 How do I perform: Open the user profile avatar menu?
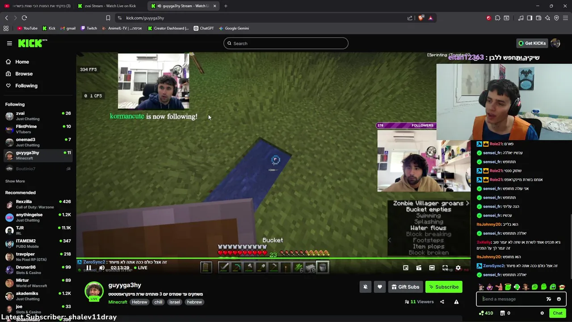[x=555, y=43]
